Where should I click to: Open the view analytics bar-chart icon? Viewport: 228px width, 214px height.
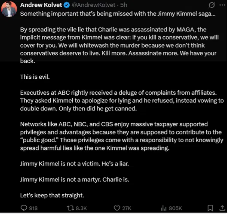tap(163, 208)
